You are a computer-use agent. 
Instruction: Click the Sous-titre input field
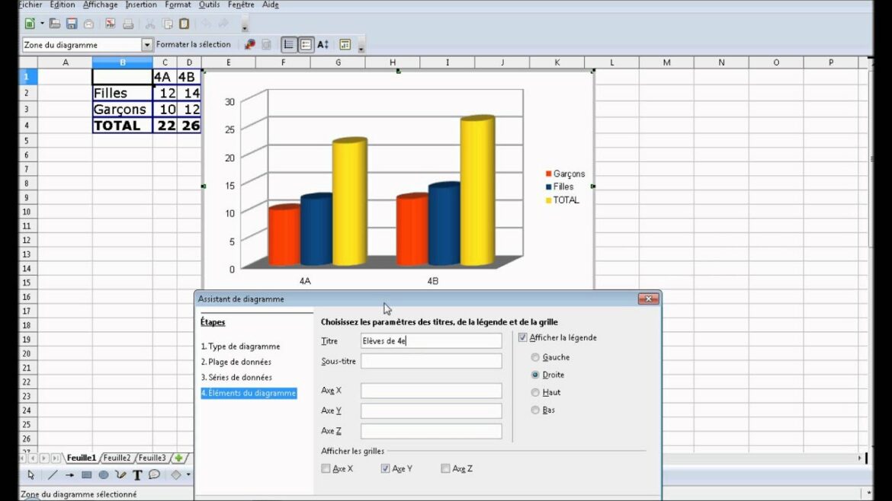[x=431, y=360]
